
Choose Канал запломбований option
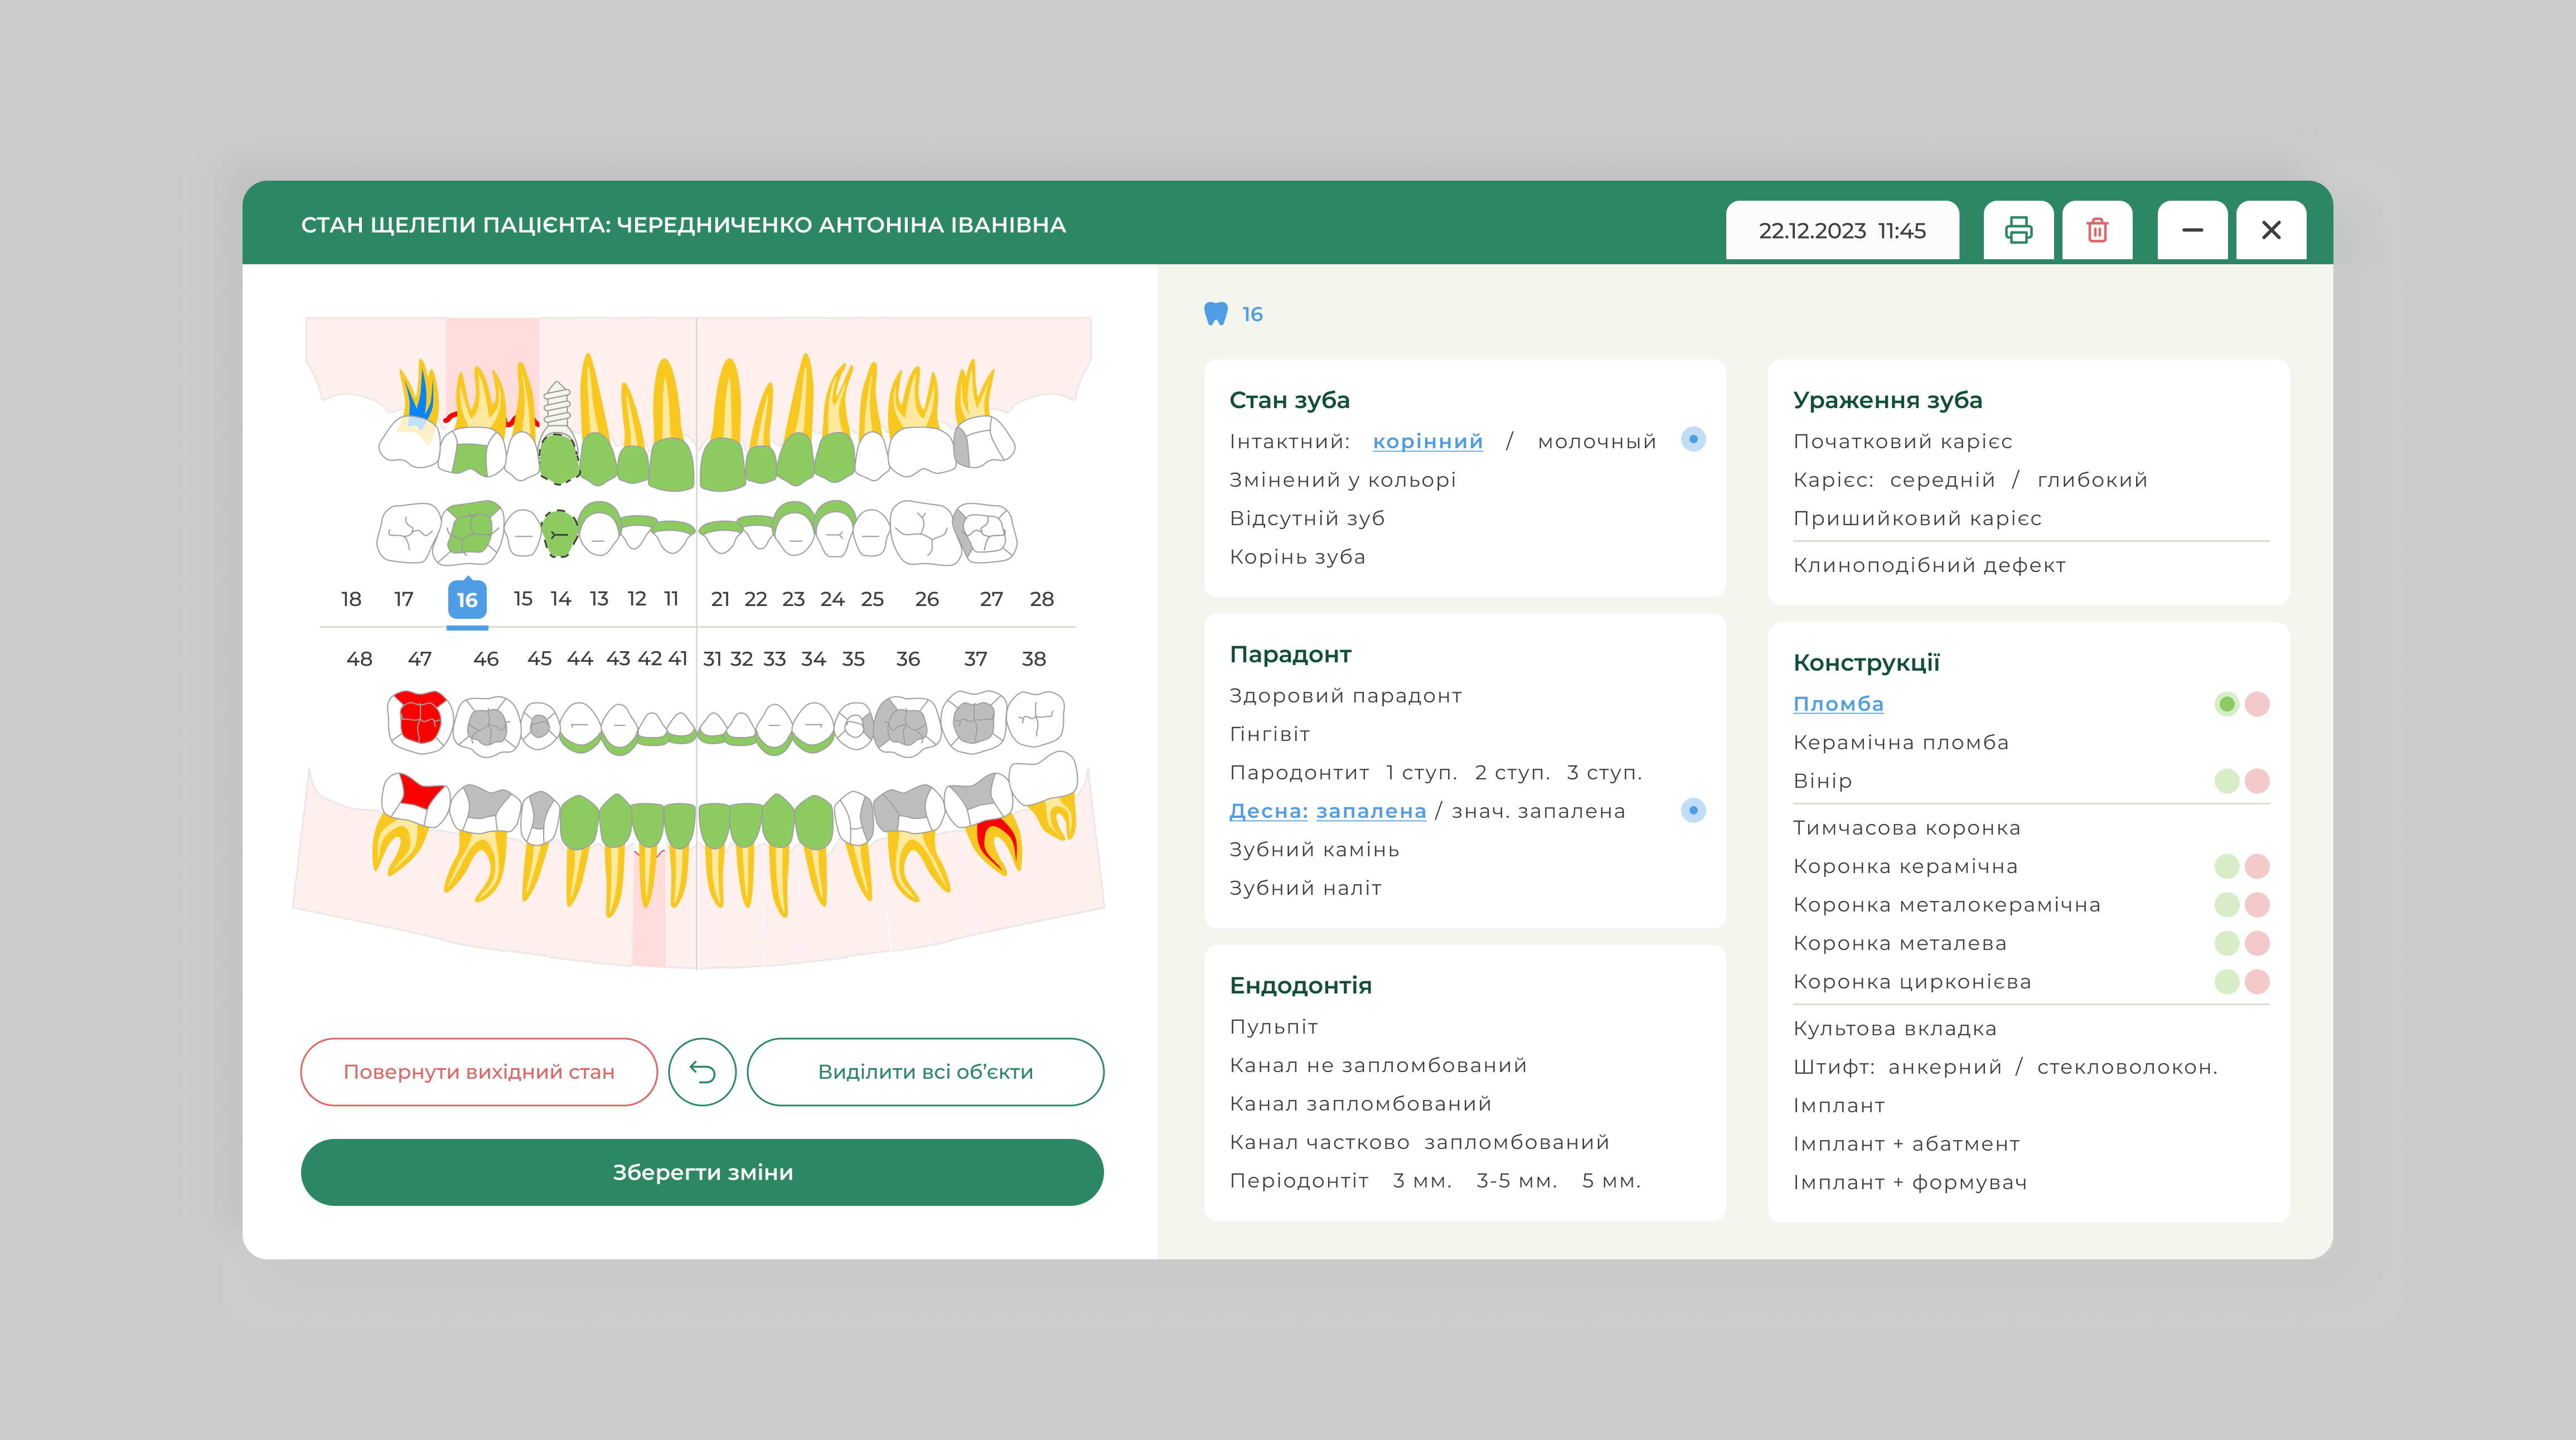[1360, 1104]
